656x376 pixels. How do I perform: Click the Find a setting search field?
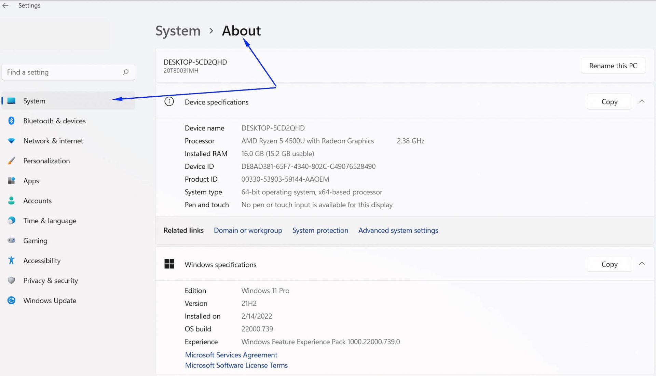tap(68, 72)
